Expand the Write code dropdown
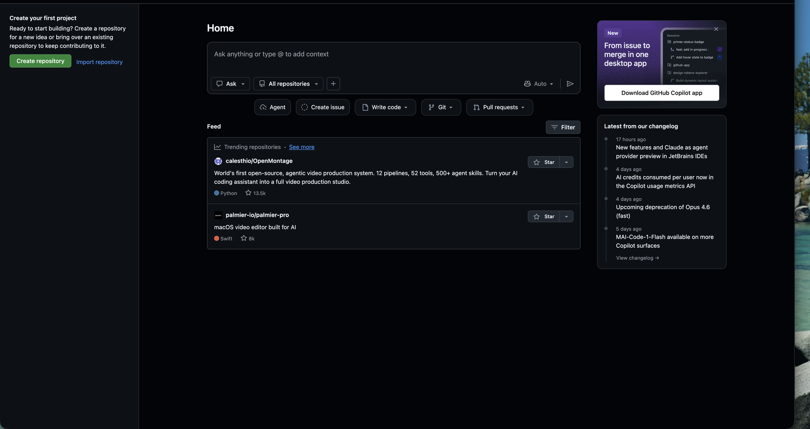This screenshot has height=429, width=810. coord(385,107)
